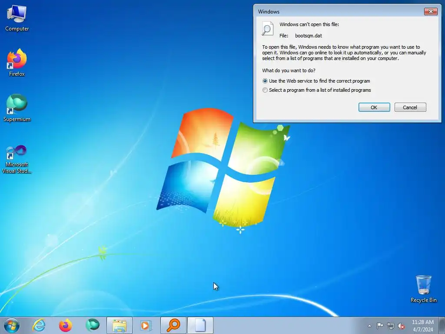This screenshot has width=445, height=334.
Task: Show hidden tray icons arrow
Action: tap(369, 326)
